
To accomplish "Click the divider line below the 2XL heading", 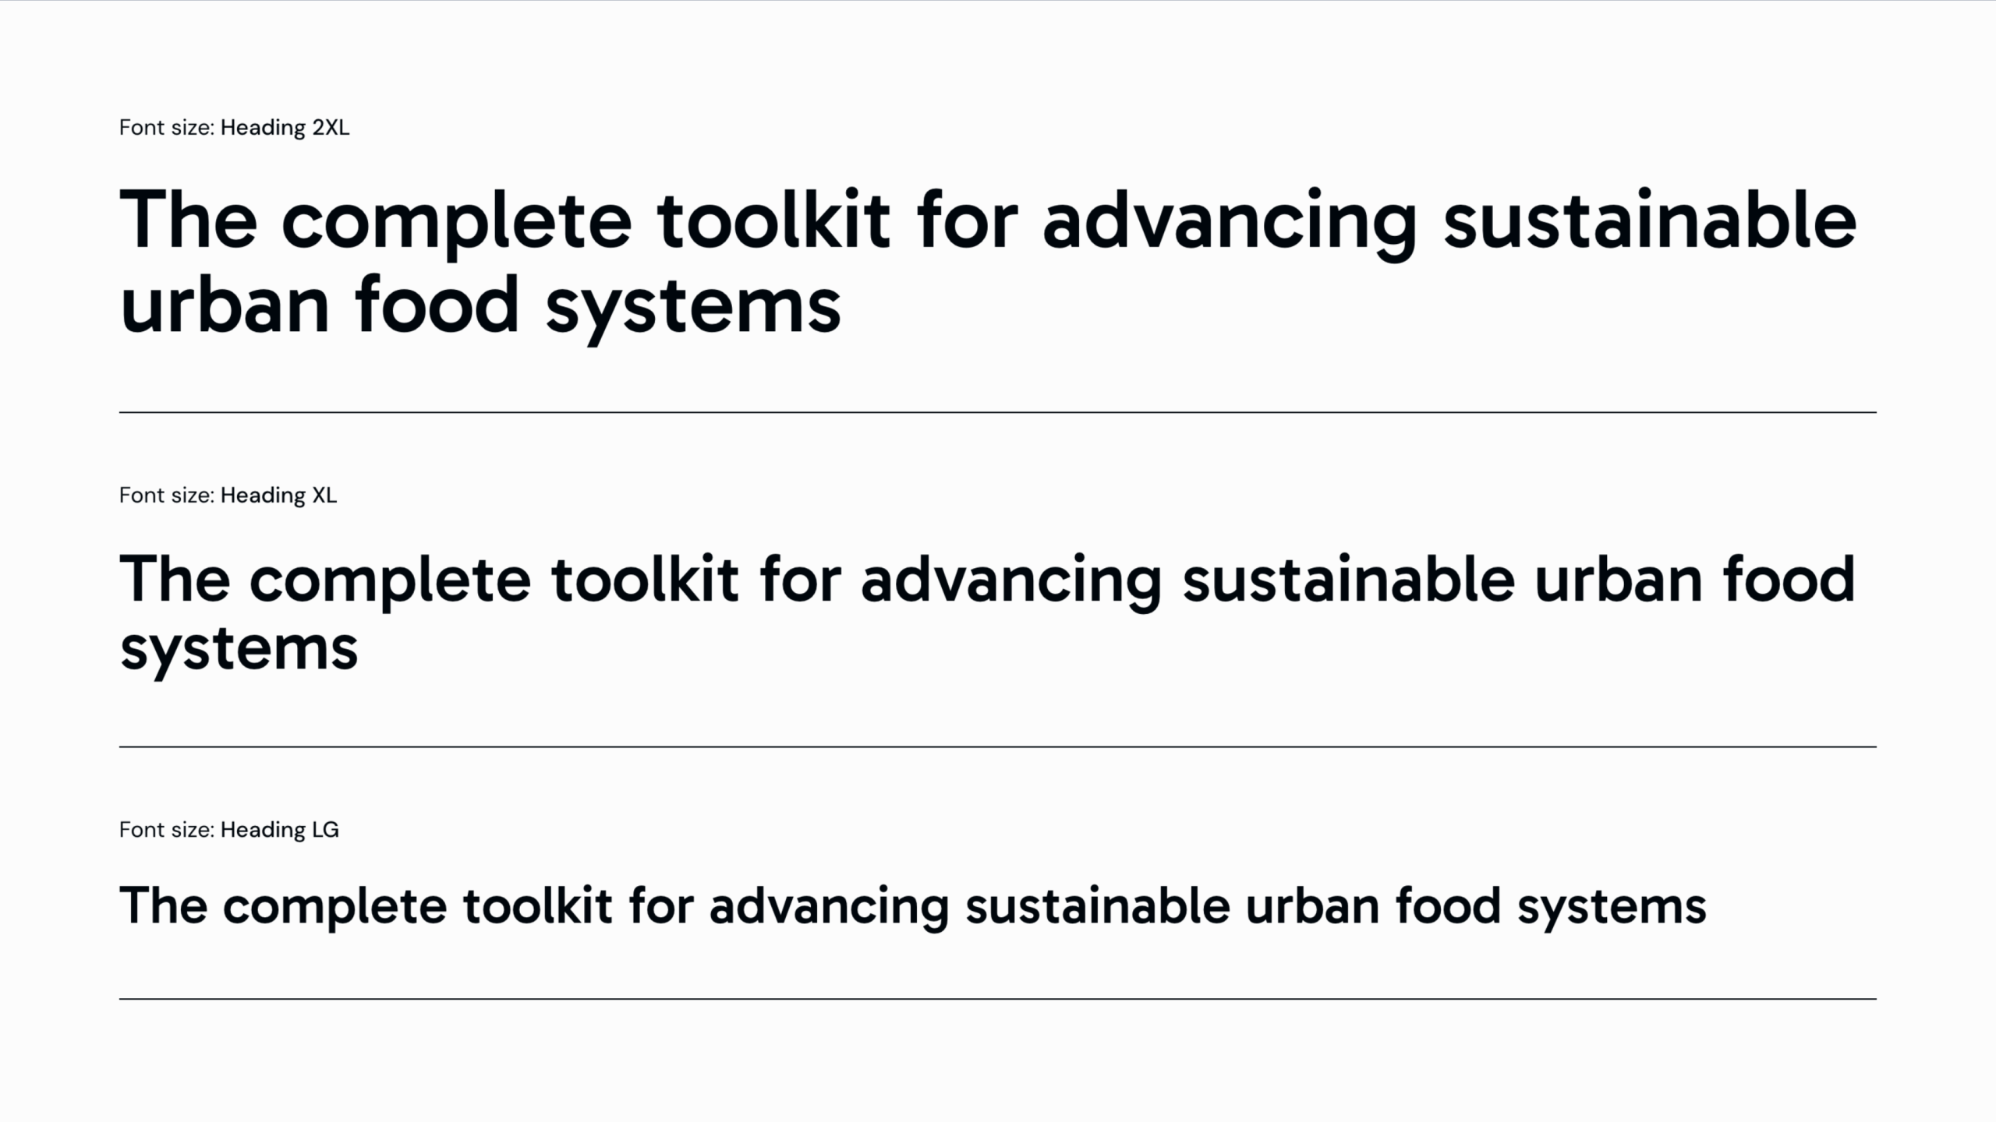I will point(998,412).
